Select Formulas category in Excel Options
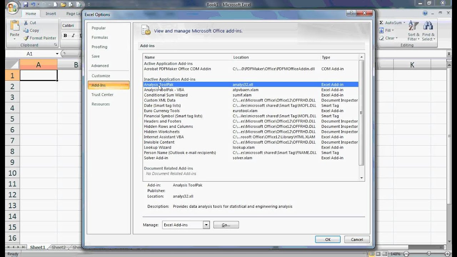This screenshot has width=457, height=257. click(x=100, y=37)
